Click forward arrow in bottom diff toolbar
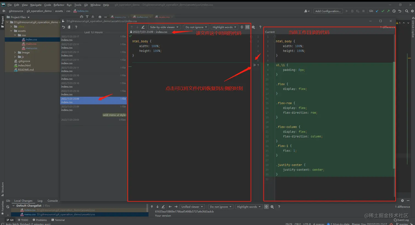415x225 pixels. tap(176, 207)
